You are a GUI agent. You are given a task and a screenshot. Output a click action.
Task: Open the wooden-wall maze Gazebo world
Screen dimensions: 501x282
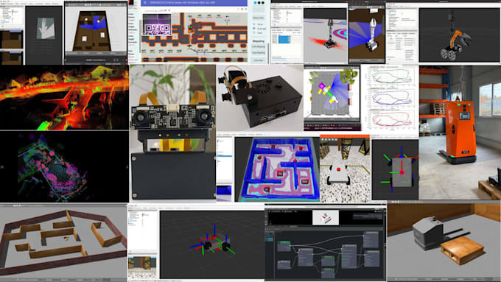pos(63,243)
